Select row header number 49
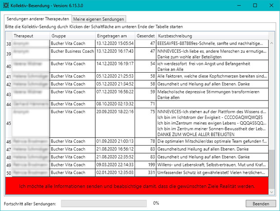280x211 pixels. (9, 165)
